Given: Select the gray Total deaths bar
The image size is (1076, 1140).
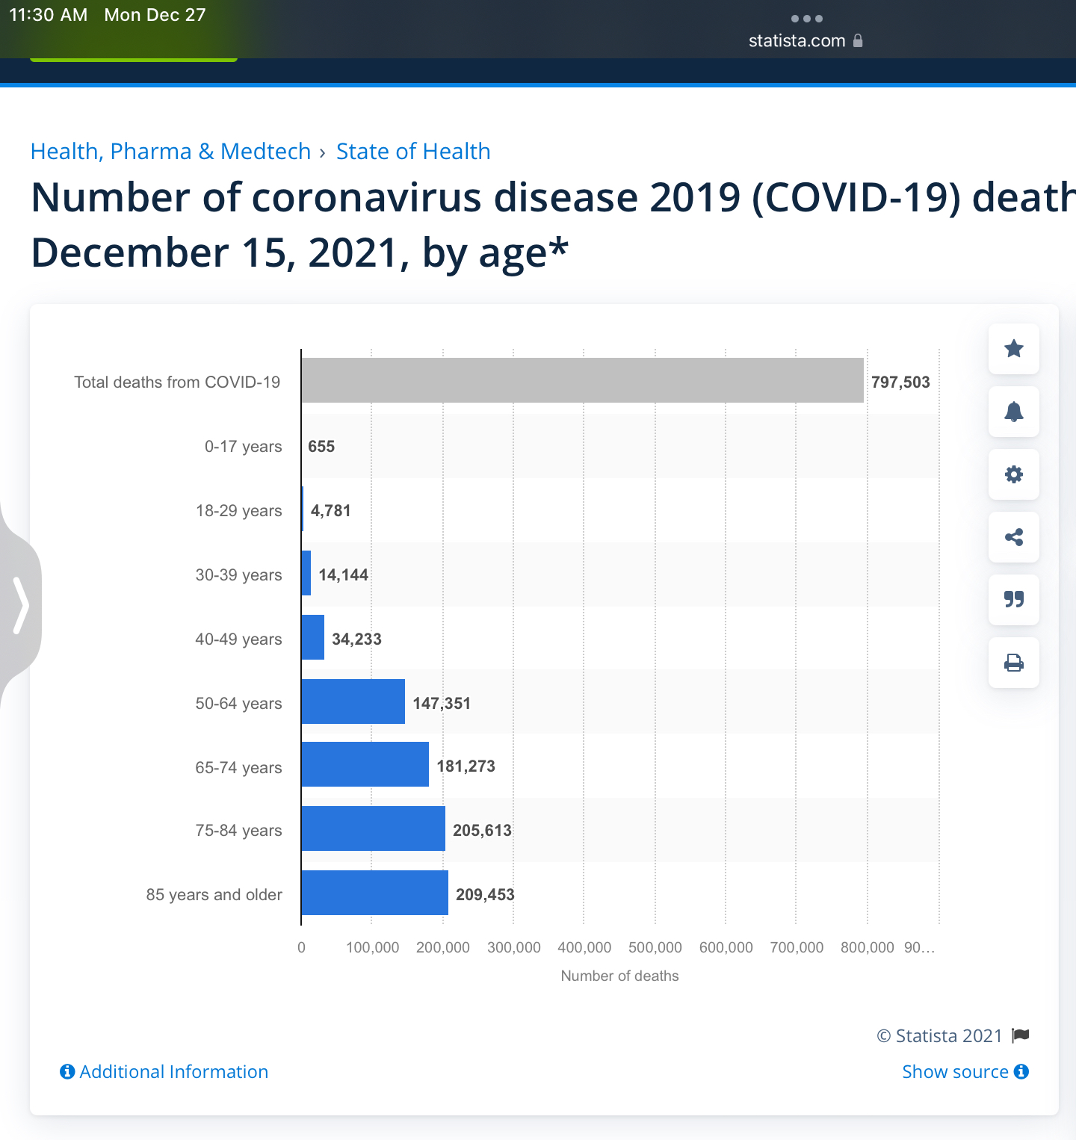Looking at the screenshot, I should click(582, 380).
